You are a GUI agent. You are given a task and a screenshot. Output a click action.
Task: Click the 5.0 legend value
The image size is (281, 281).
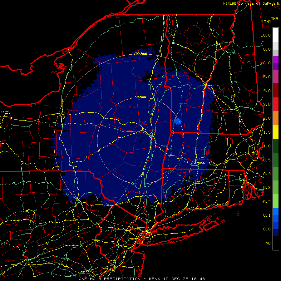267,77
